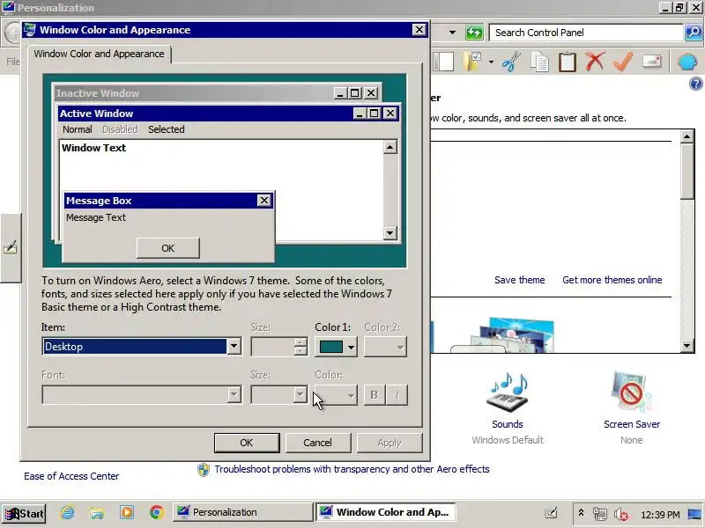Click the themes list scroll down arrow
The width and height of the screenshot is (705, 528).
point(686,345)
